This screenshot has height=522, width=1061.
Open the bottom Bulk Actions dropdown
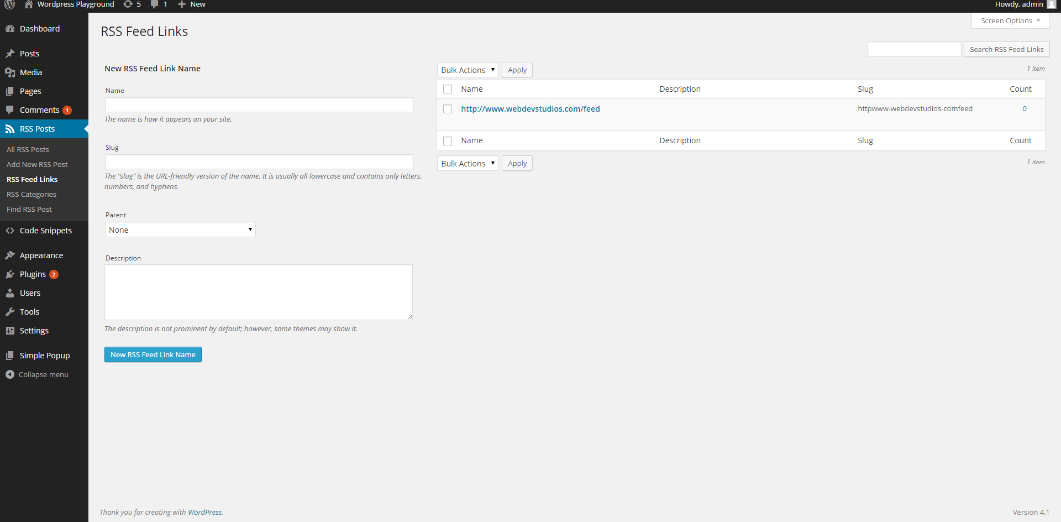tap(468, 164)
